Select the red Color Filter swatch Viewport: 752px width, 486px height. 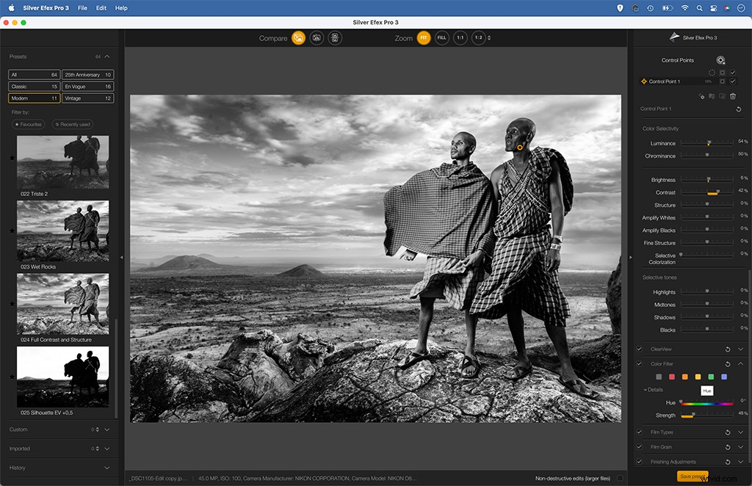(x=671, y=377)
